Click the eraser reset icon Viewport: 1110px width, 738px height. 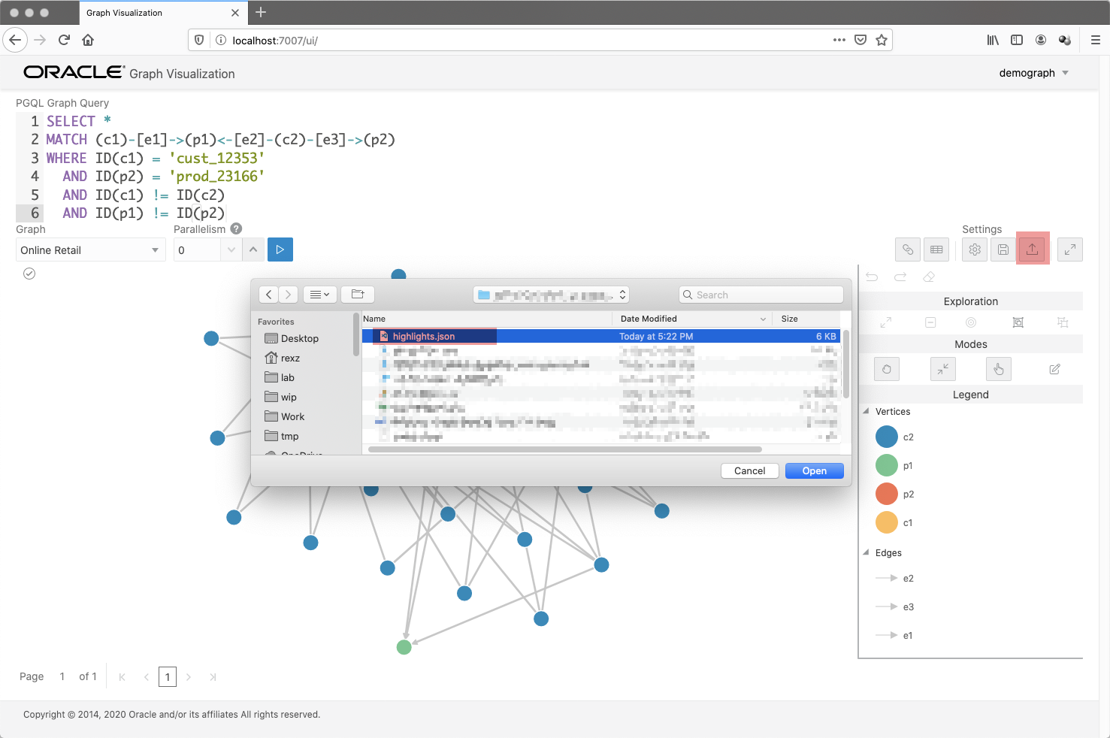929,277
